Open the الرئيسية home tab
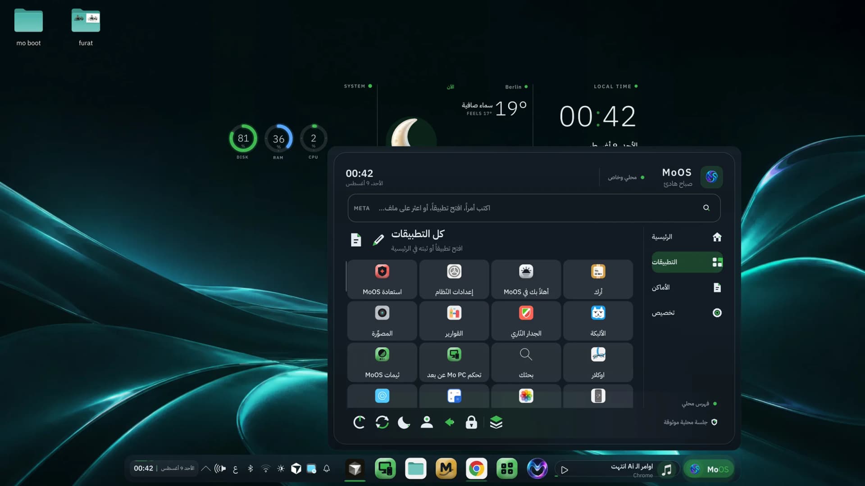 pos(687,237)
